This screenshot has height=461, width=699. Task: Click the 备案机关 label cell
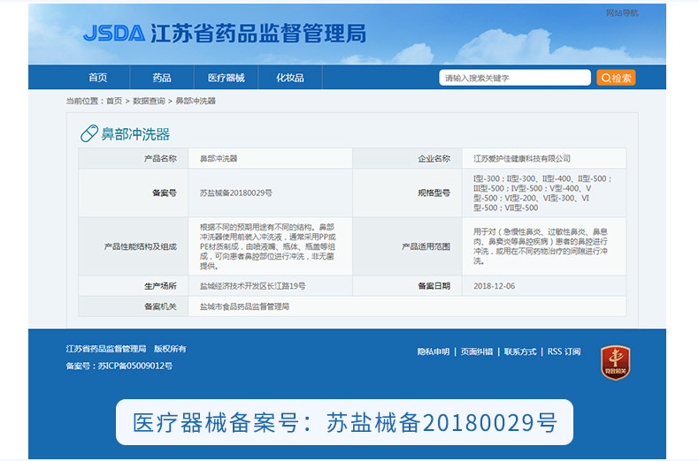coord(134,306)
